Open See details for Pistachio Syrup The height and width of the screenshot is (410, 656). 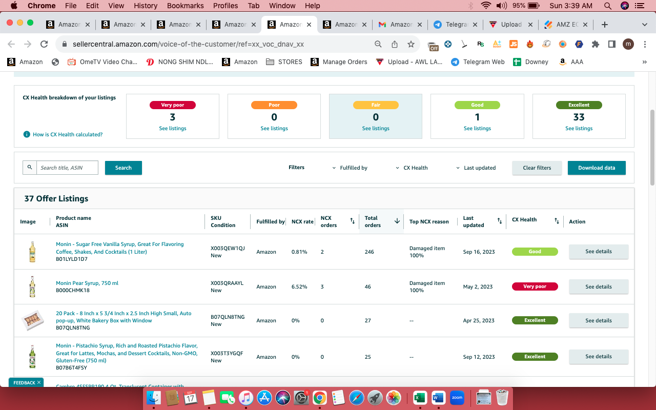(x=599, y=356)
